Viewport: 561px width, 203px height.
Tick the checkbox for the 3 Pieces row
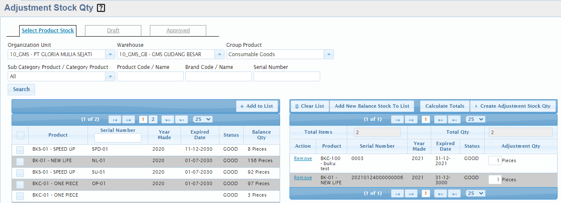click(x=20, y=196)
